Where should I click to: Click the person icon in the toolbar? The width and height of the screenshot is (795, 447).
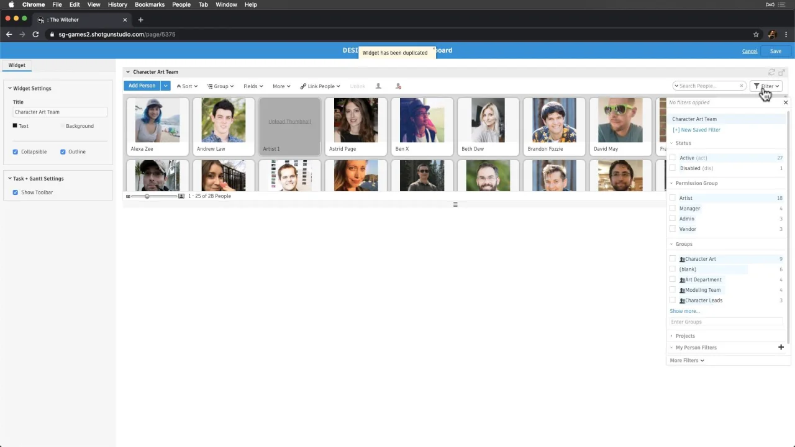(x=378, y=86)
